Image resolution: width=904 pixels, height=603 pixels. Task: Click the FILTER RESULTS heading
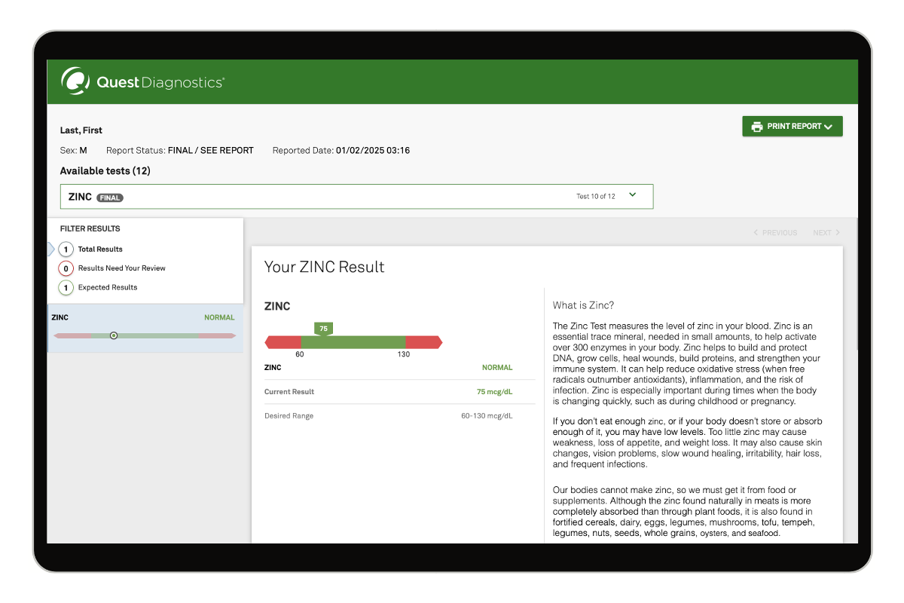click(90, 228)
